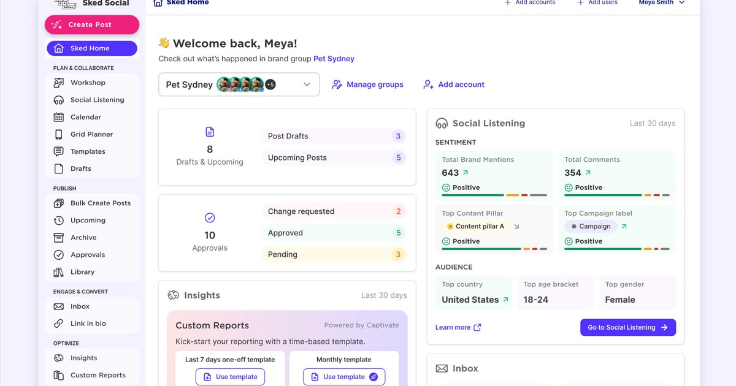Click Social Listening panel headphones icon
Viewport: 736px width, 386px height.
(442, 123)
